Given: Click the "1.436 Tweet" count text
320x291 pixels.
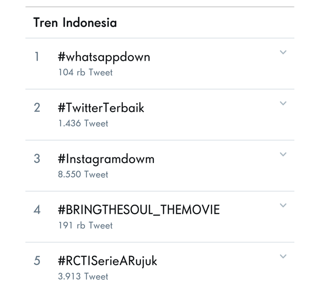Looking at the screenshot, I should click(x=83, y=124).
